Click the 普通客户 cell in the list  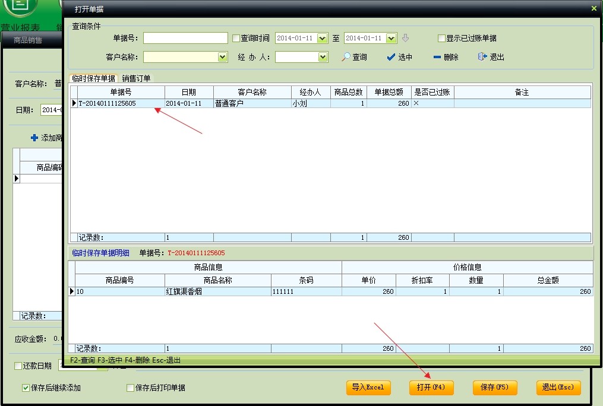pyautogui.click(x=252, y=103)
